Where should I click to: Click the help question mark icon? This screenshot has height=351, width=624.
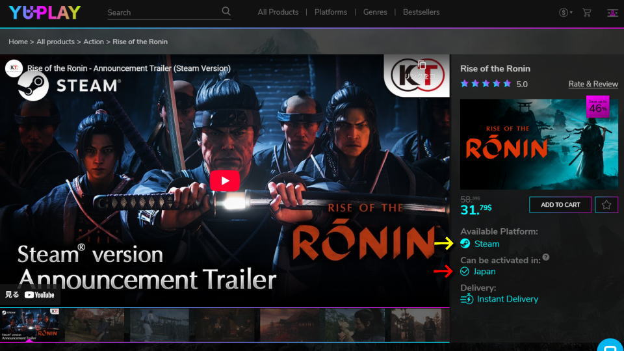click(546, 257)
